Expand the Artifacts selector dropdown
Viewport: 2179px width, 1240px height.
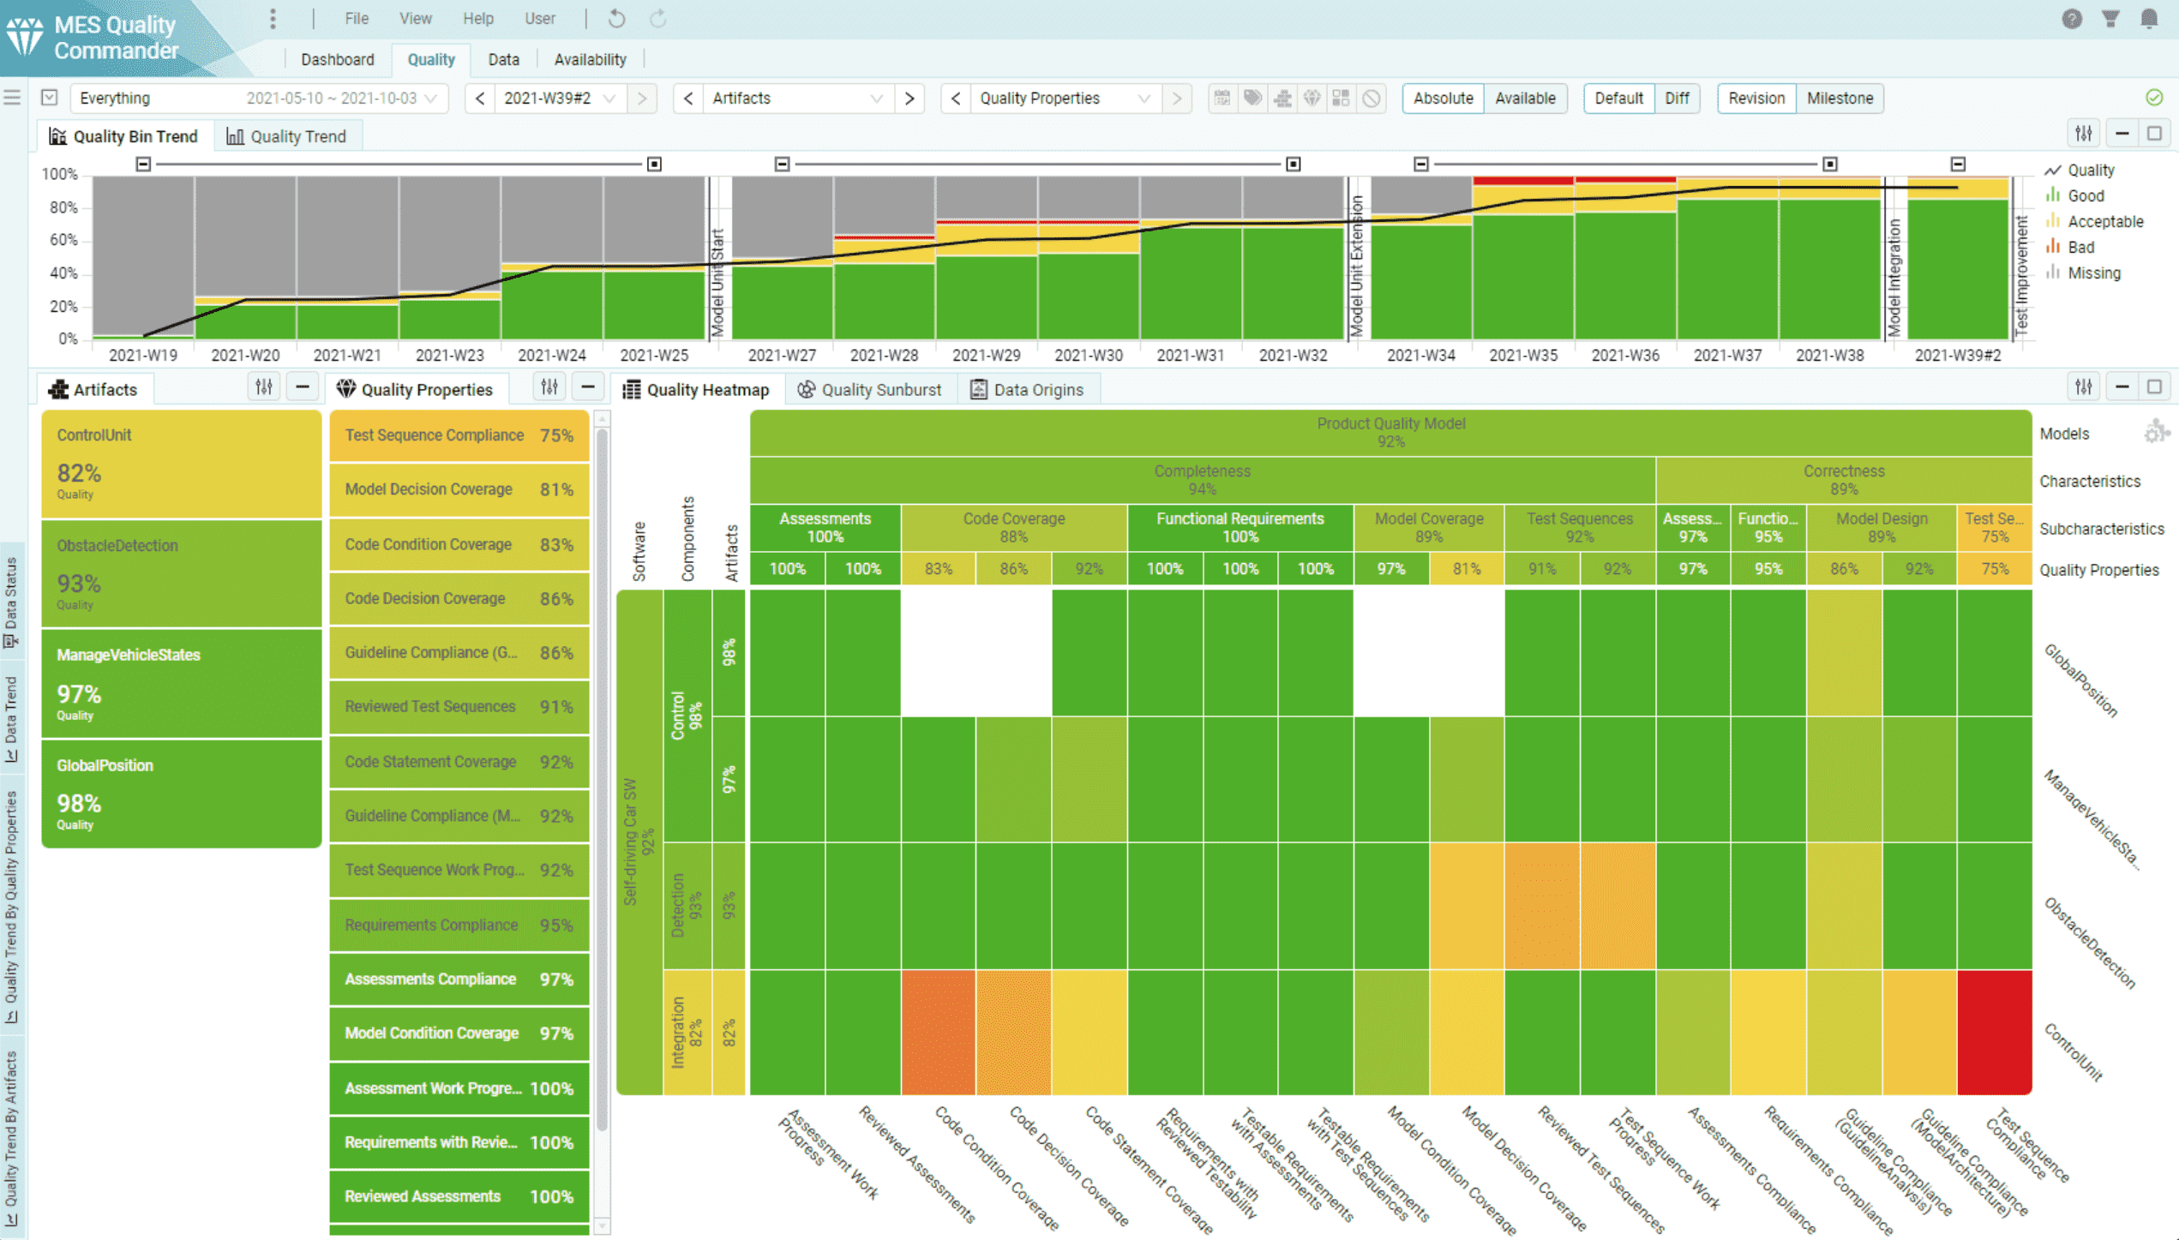(x=875, y=99)
